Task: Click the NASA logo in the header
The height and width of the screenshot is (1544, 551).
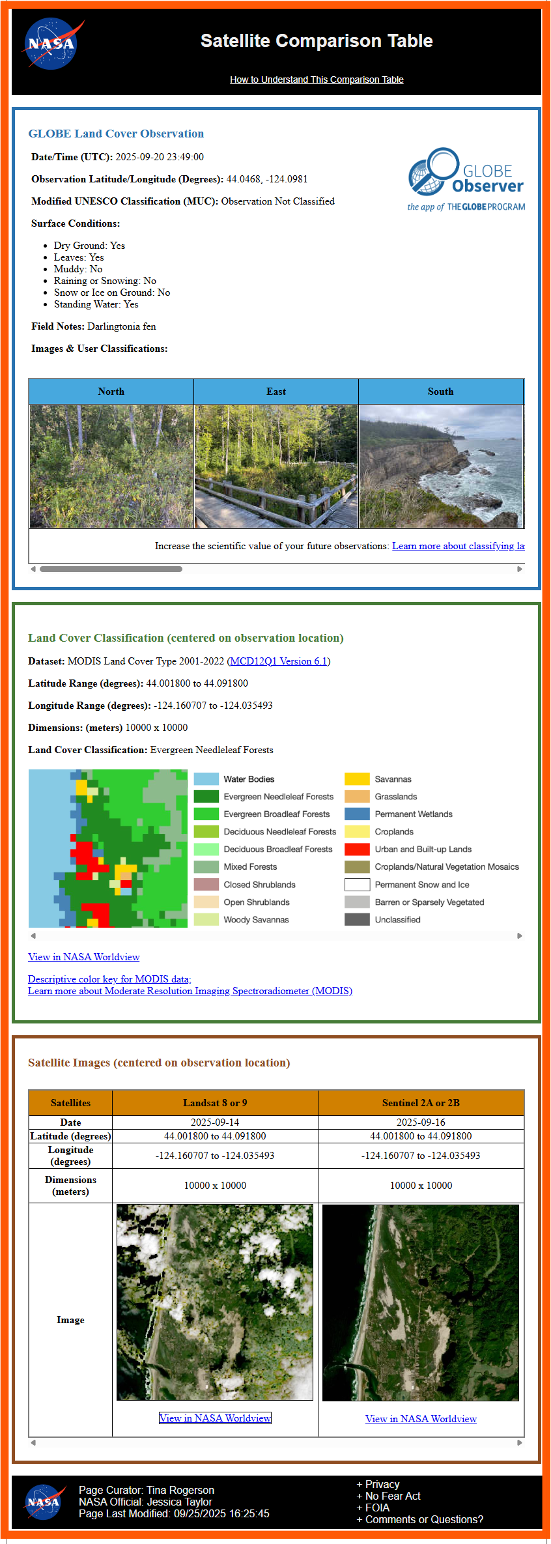Action: [51, 44]
